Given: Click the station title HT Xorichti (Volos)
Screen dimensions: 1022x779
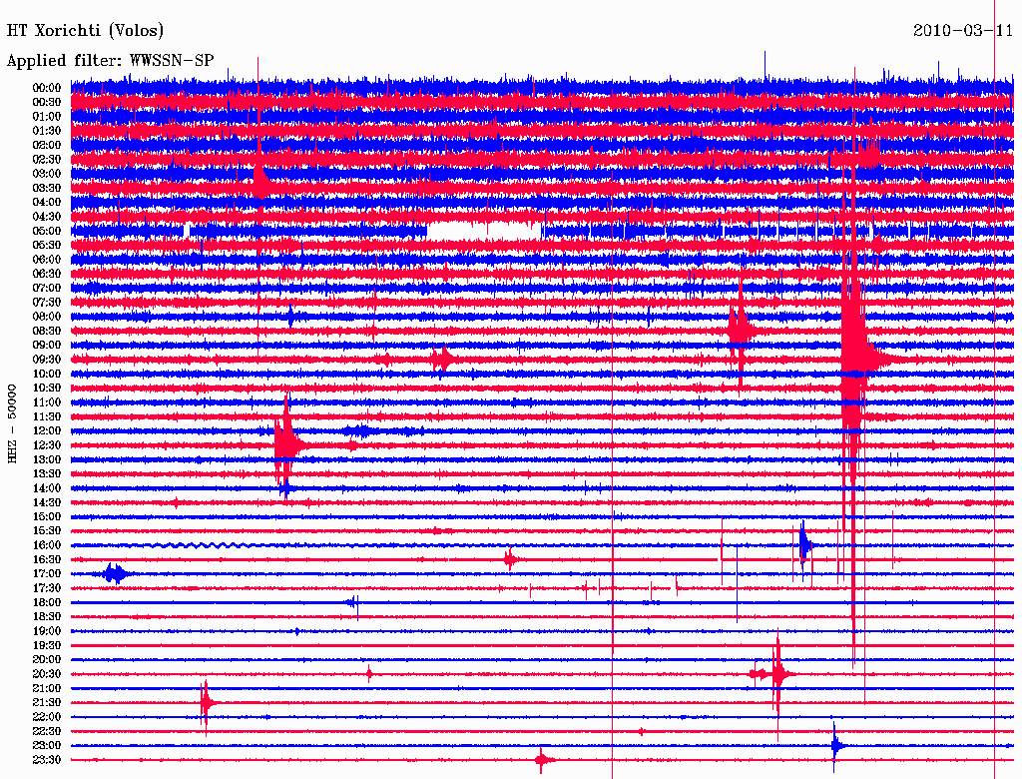Looking at the screenshot, I should (86, 31).
